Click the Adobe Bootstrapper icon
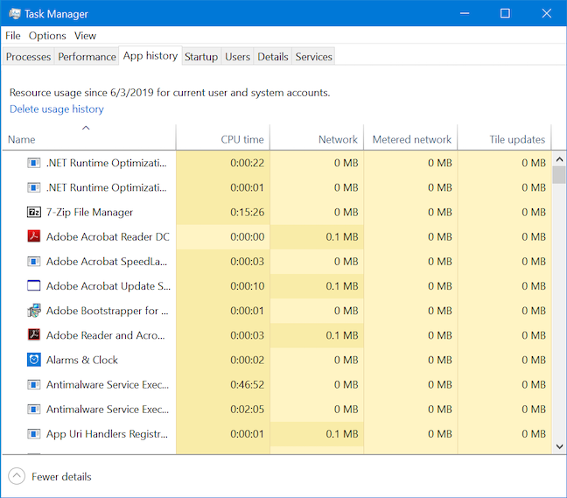The width and height of the screenshot is (567, 498). [x=34, y=311]
